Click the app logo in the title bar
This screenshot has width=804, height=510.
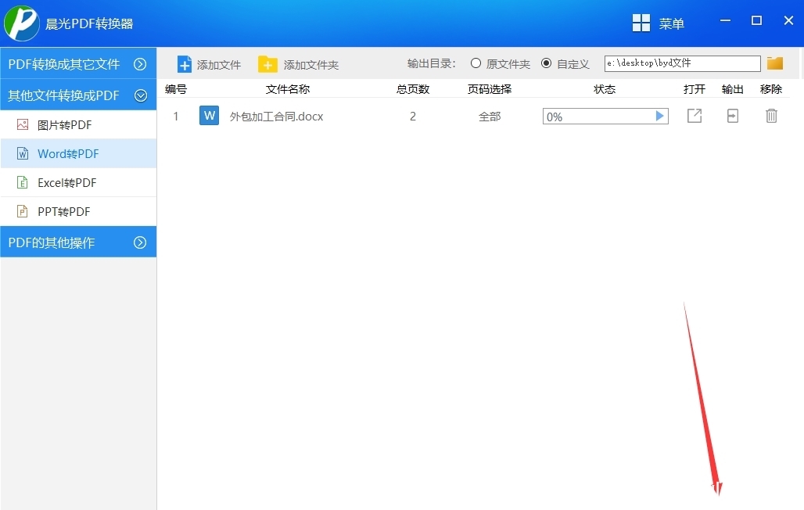pyautogui.click(x=20, y=23)
